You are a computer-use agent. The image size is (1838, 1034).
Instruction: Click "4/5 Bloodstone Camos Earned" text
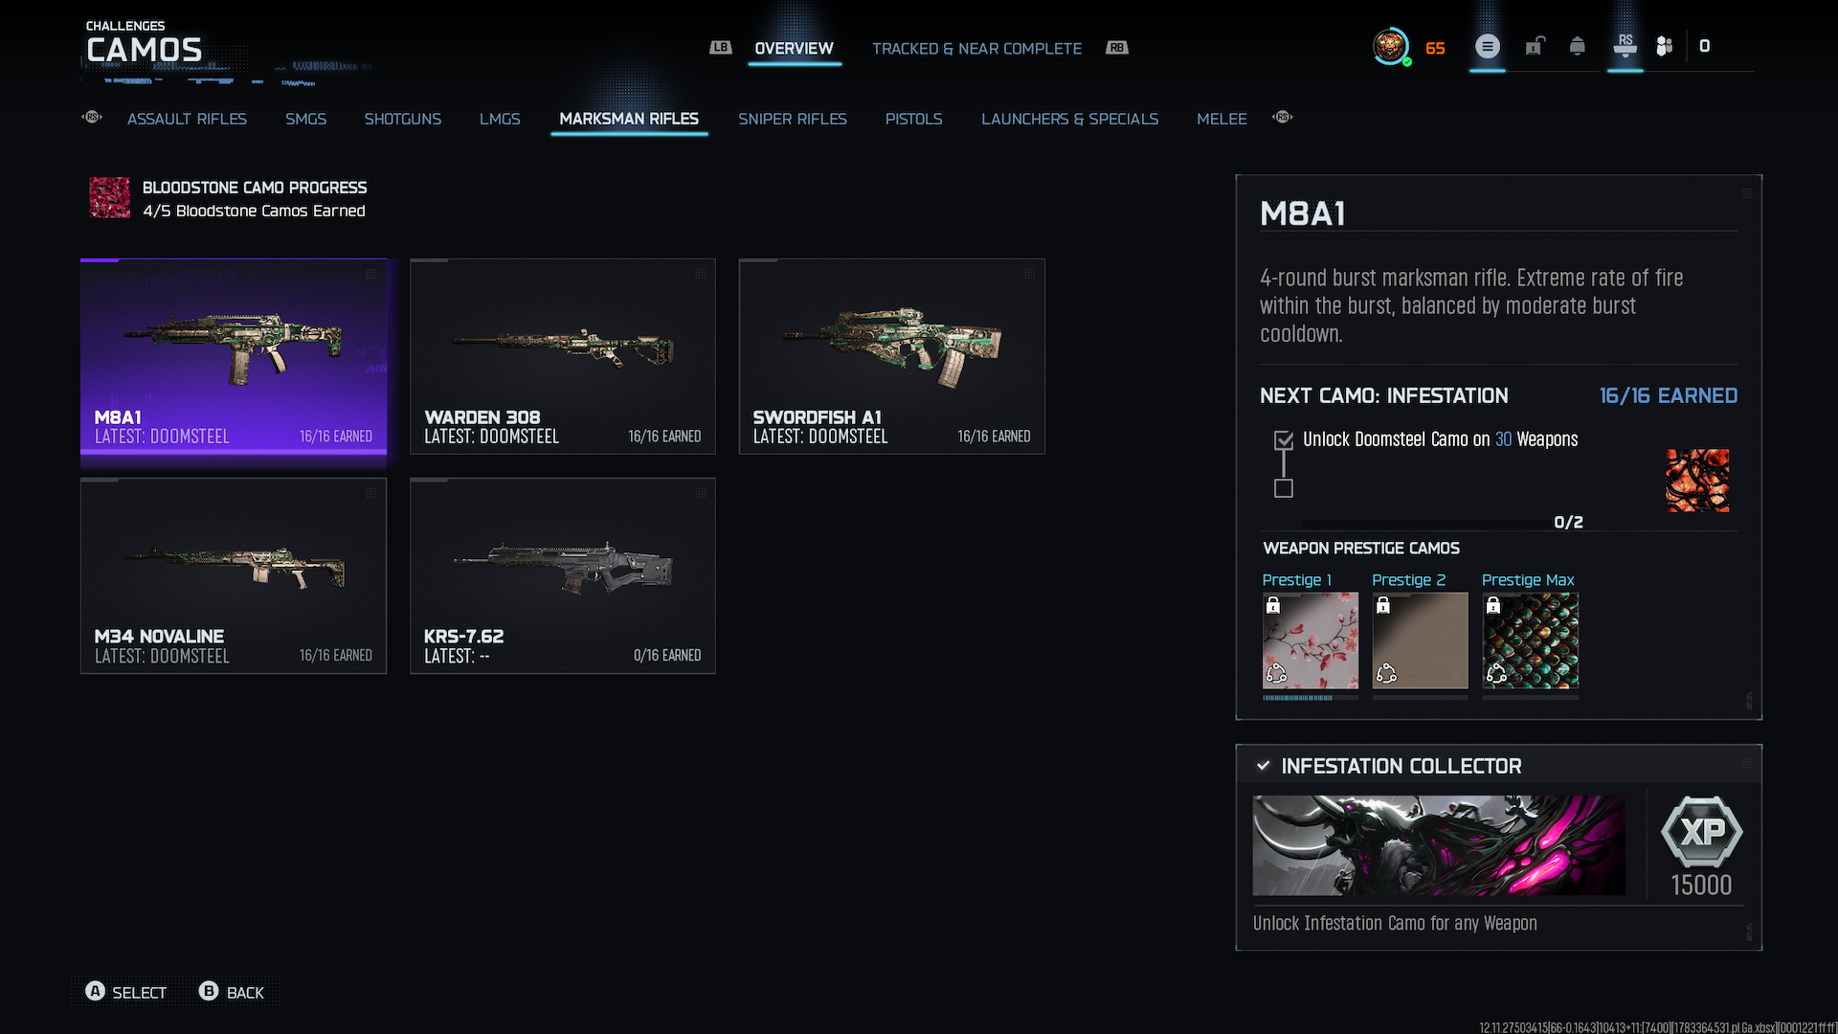coord(254,211)
